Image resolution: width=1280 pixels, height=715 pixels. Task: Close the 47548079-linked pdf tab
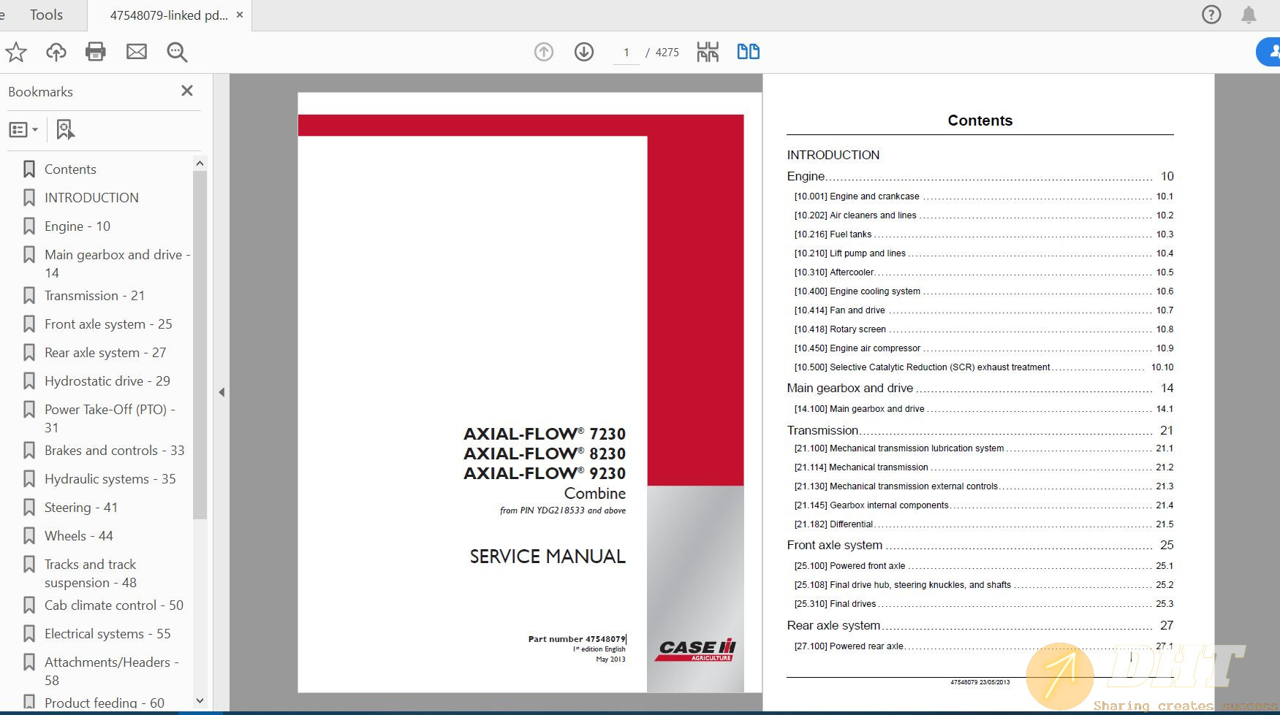click(239, 15)
